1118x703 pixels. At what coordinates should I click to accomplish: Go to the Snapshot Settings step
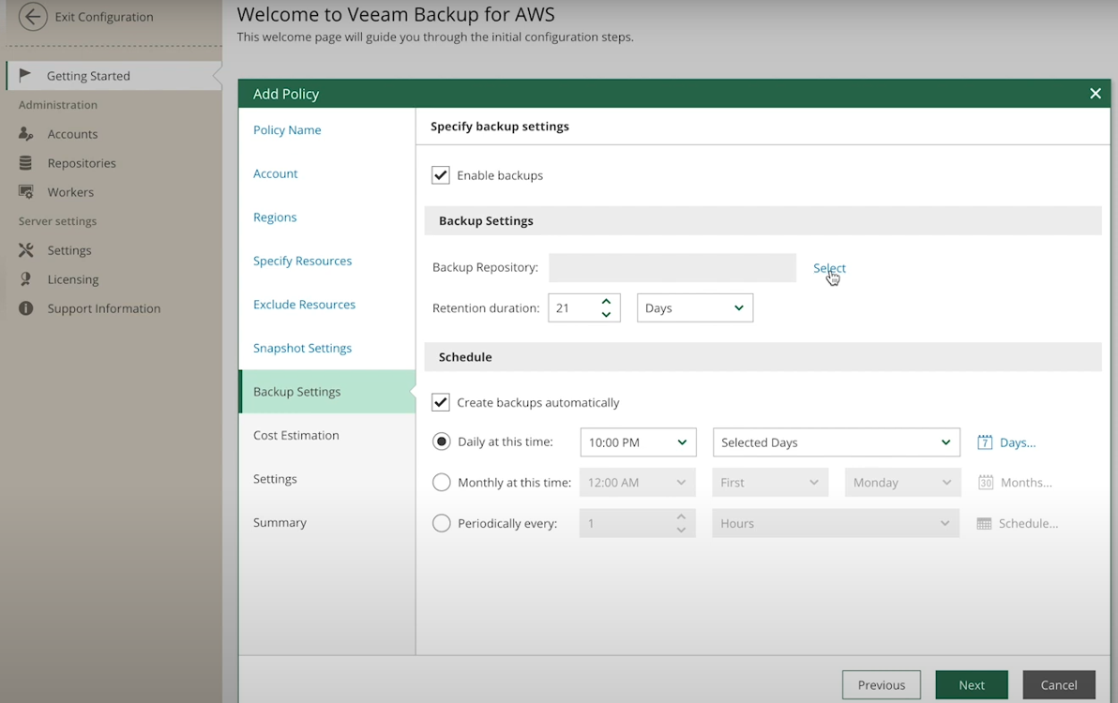tap(302, 348)
